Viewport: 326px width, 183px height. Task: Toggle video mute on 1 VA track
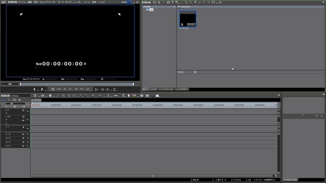[x=23, y=117]
